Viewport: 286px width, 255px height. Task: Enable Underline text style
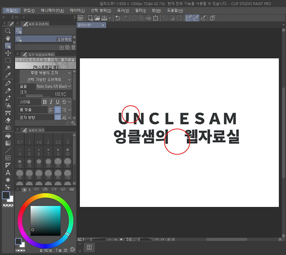pyautogui.click(x=58, y=102)
